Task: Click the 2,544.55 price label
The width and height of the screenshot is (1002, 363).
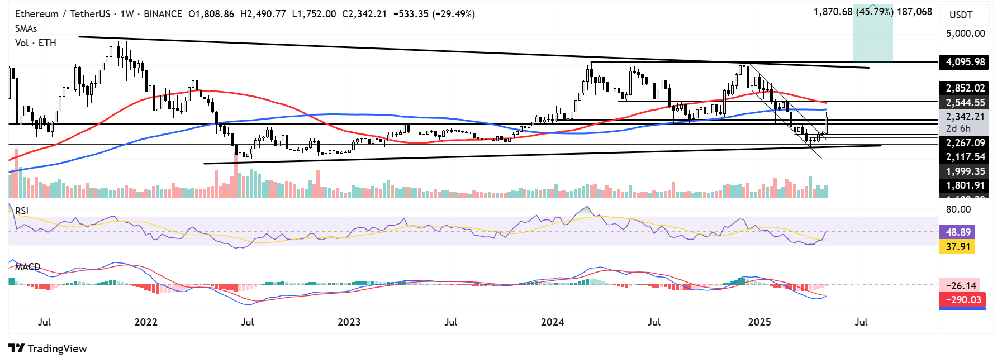Action: tap(964, 103)
